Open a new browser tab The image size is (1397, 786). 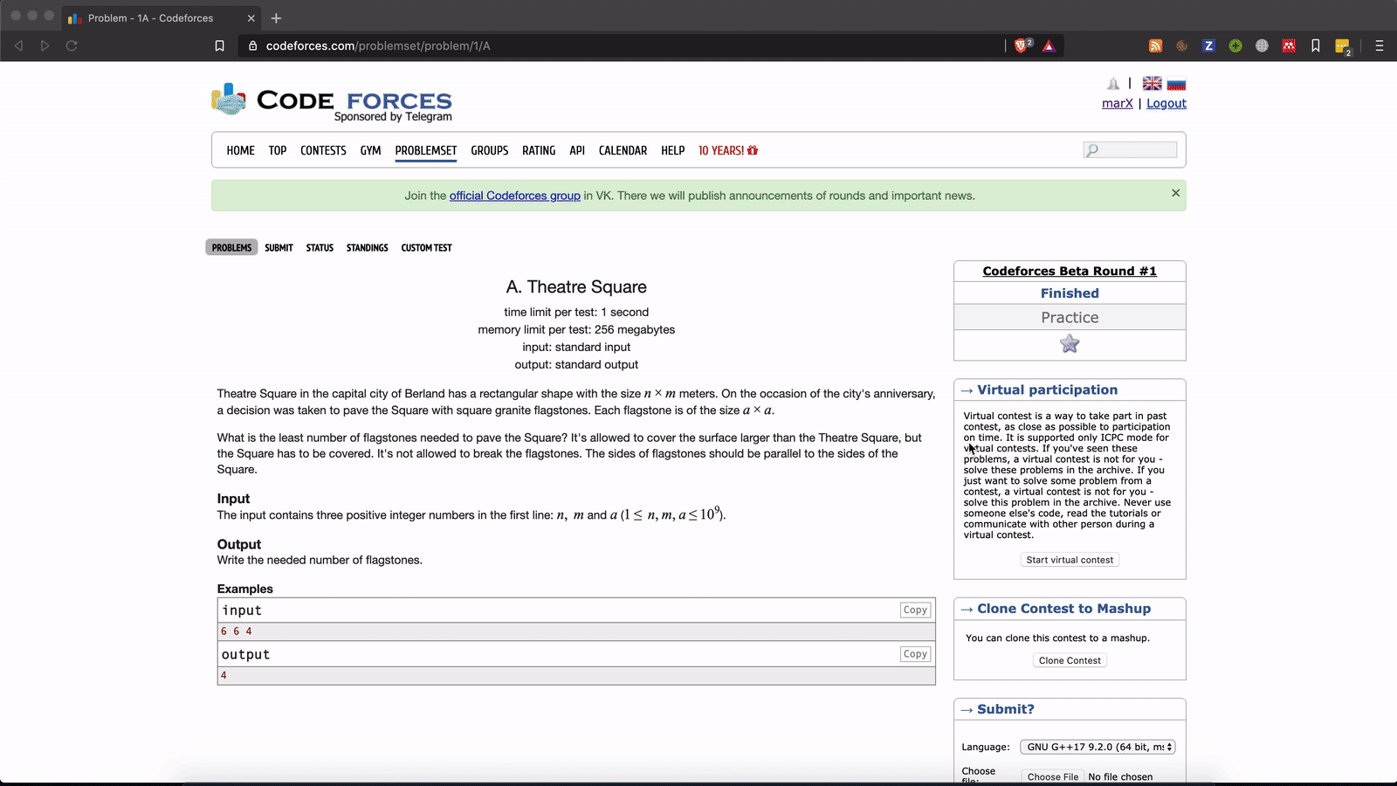[x=276, y=18]
